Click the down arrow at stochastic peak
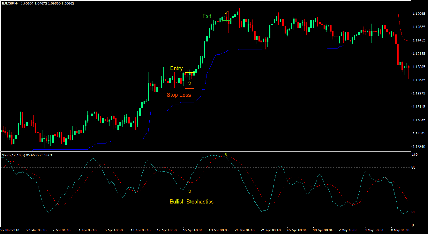The width and height of the screenshot is (429, 234). click(x=226, y=155)
